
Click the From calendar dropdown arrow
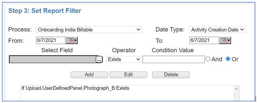coord(76,40)
